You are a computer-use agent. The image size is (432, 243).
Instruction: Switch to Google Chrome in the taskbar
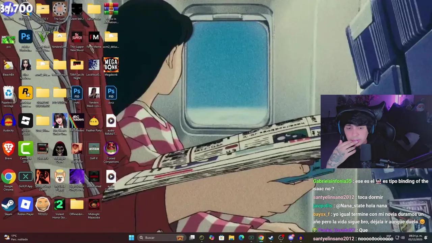tap(261, 238)
